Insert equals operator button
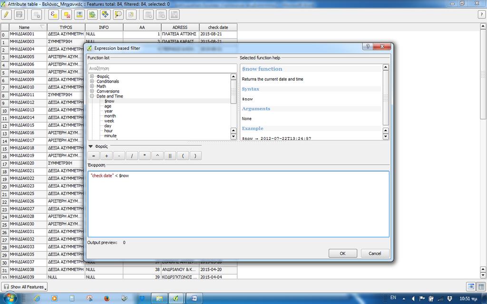The width and height of the screenshot is (487, 304). tap(94, 156)
